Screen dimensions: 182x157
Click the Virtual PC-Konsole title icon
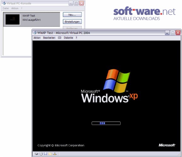[x=4, y=3]
